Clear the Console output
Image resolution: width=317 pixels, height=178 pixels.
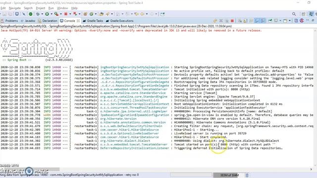pyautogui.click(x=240, y=21)
